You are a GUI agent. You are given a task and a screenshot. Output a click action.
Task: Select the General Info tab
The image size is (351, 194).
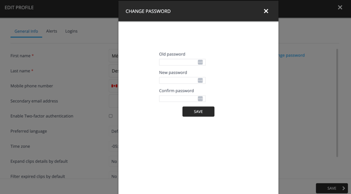[x=26, y=31]
